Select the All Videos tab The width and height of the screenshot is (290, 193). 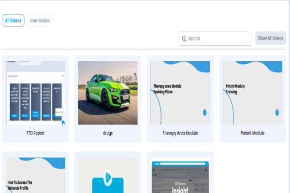(x=13, y=20)
